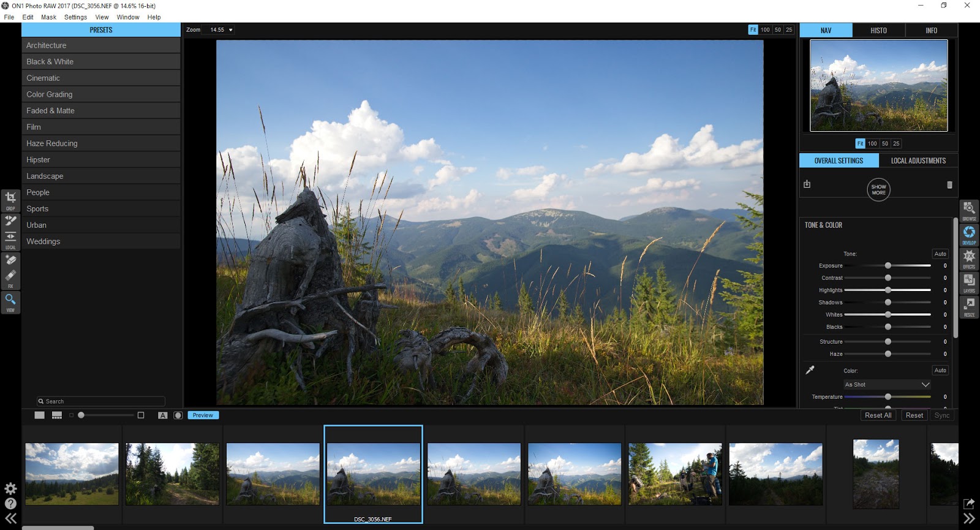Screen dimensions: 980x530
Task: Toggle the Preview button
Action: point(203,415)
